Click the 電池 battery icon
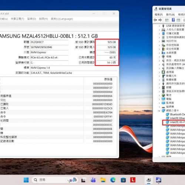This screenshot has width=185, height=185. (163, 95)
